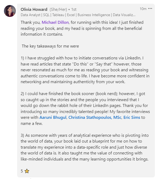Click the first takeaway about LinkedIn conversations
Image resolution: width=157 pixels, height=179 pixels.
[85, 70]
